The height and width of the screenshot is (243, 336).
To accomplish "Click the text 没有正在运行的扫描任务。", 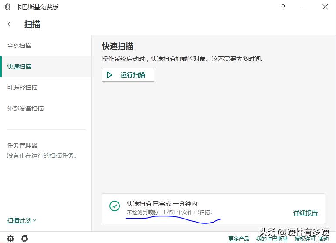I will coord(42,155).
